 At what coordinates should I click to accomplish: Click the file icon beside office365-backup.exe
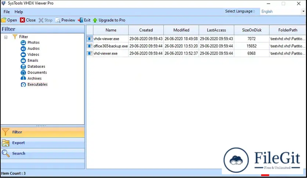(90, 46)
